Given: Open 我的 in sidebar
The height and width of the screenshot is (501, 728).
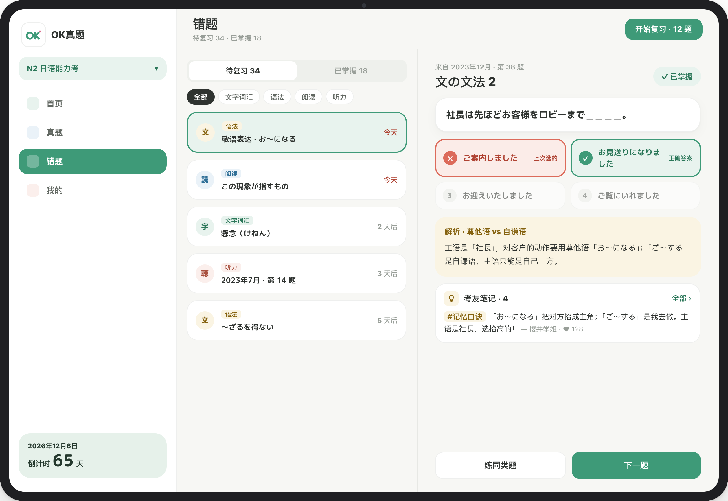Looking at the screenshot, I should [93, 190].
